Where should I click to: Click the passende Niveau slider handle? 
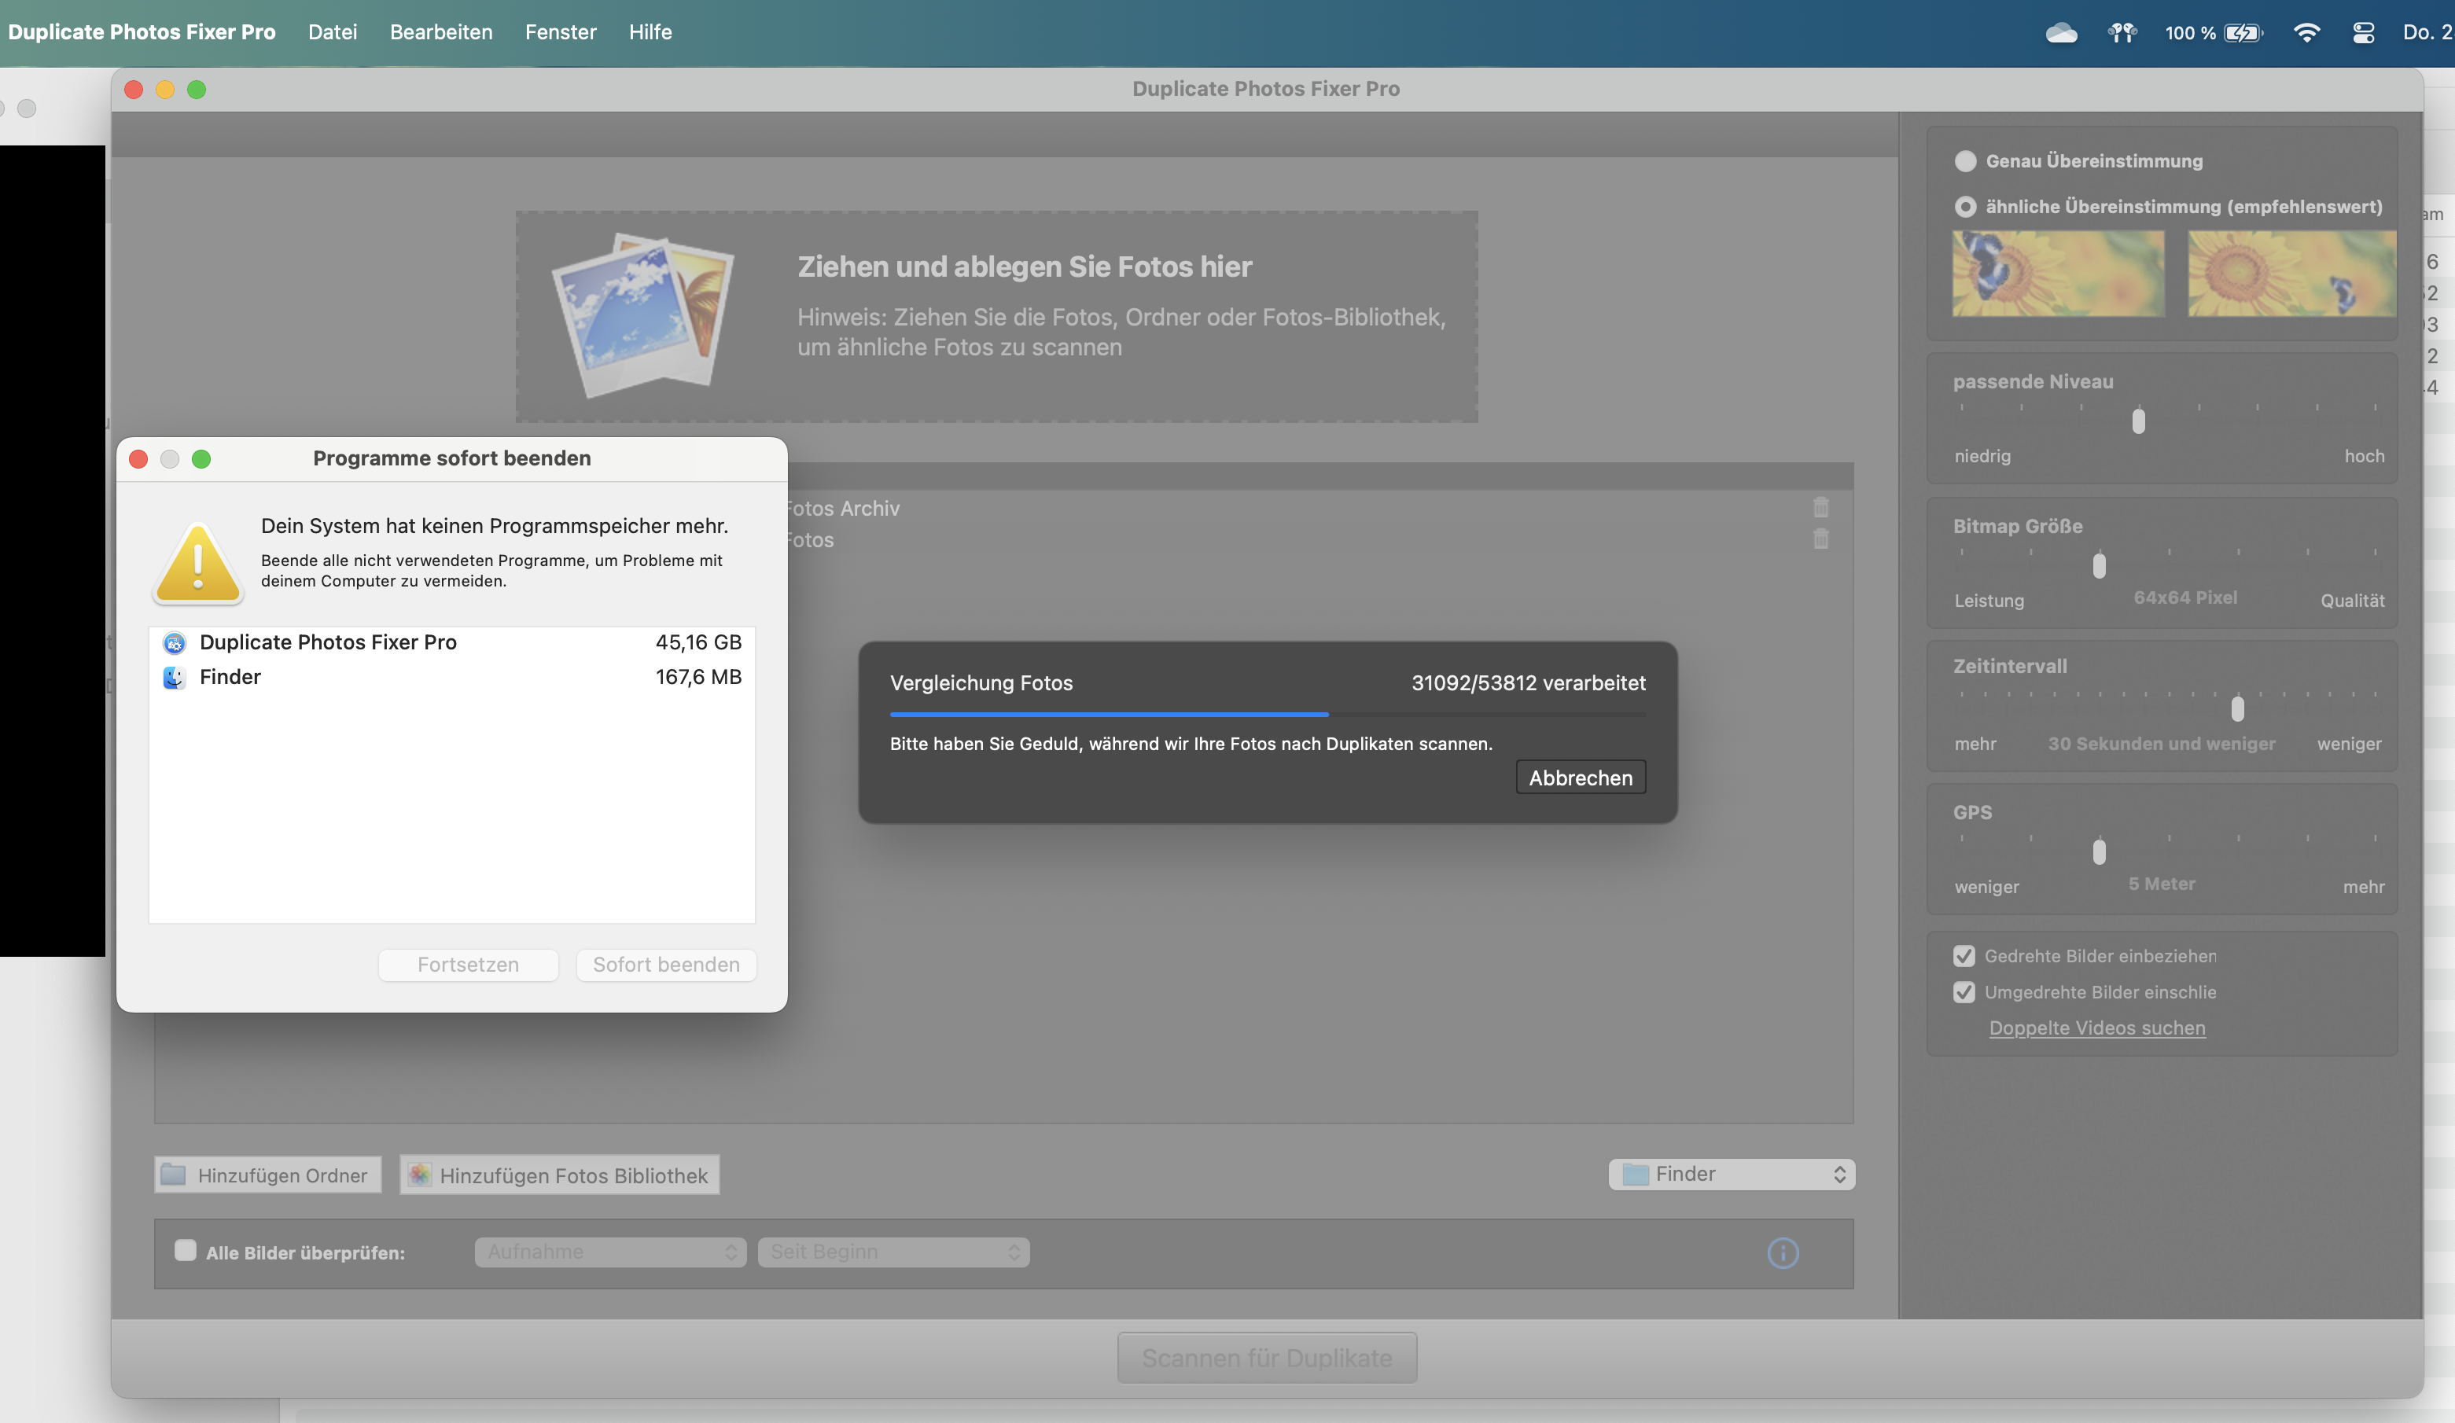(x=2138, y=421)
